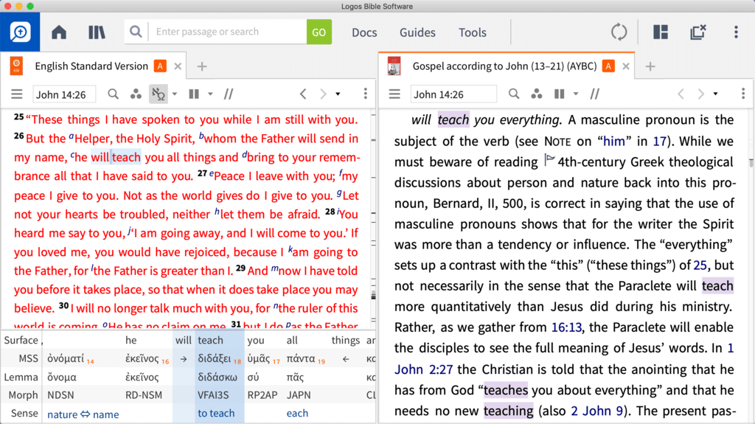Go back in AYBC panel history

click(681, 94)
